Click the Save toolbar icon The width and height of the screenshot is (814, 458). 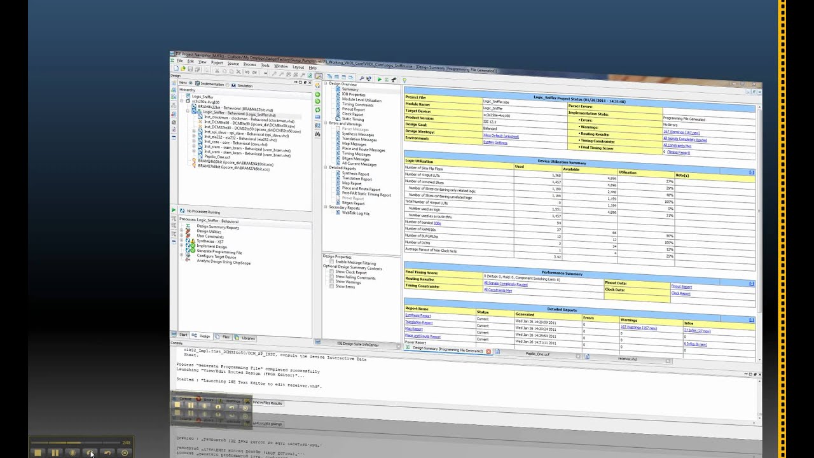click(190, 69)
